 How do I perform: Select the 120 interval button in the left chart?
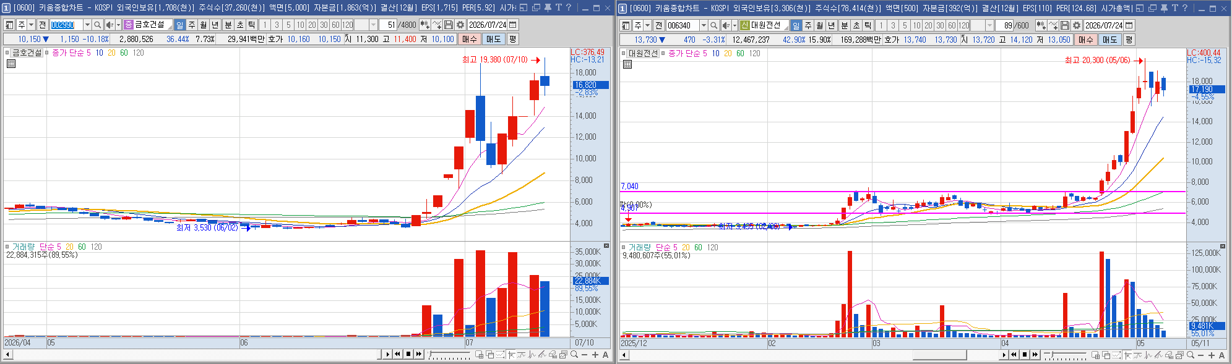click(x=347, y=25)
